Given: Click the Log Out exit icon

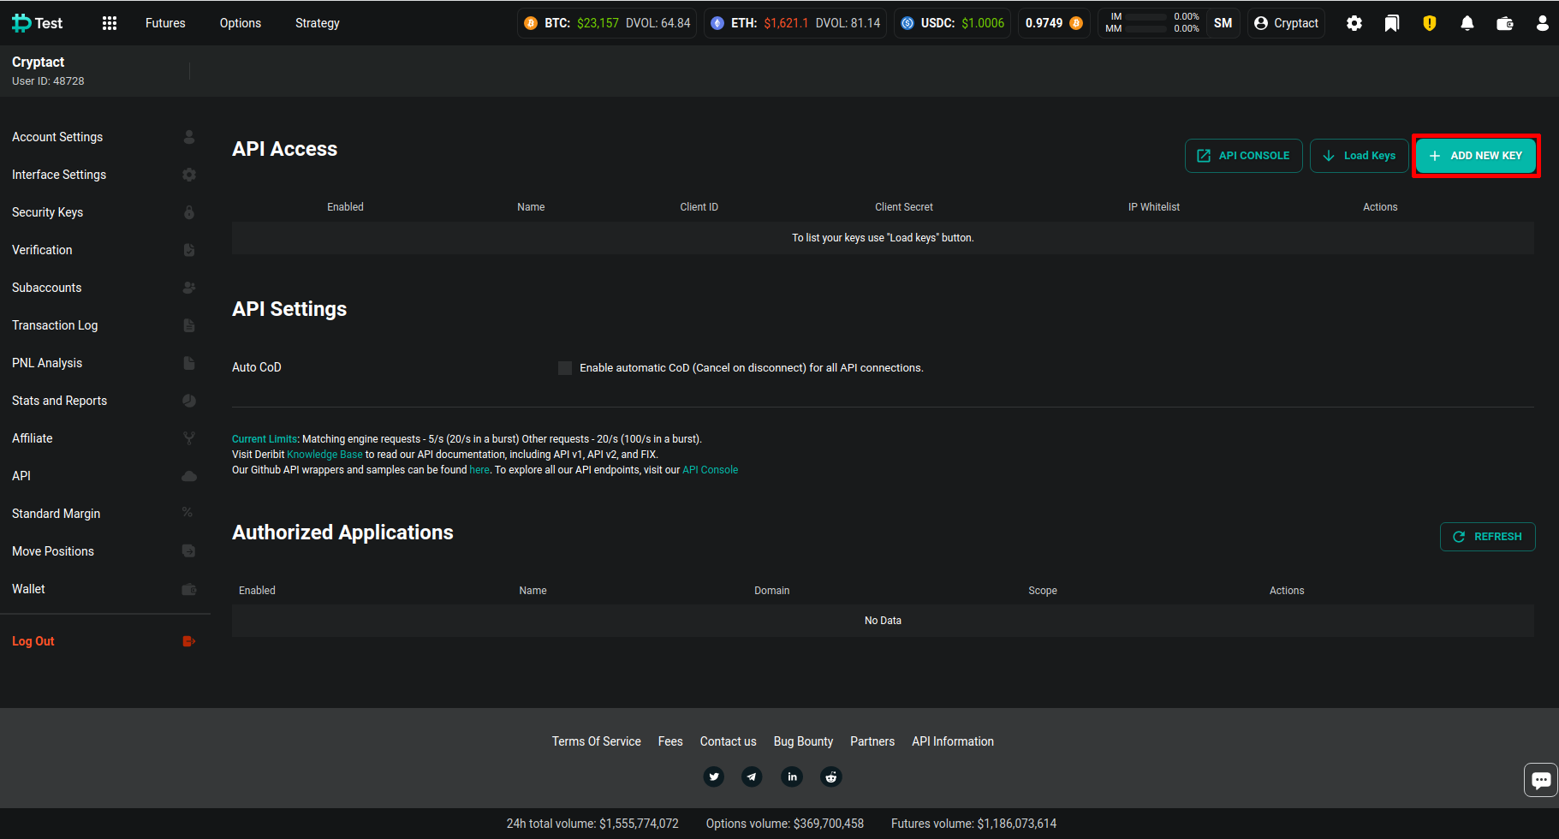Looking at the screenshot, I should click(x=189, y=641).
